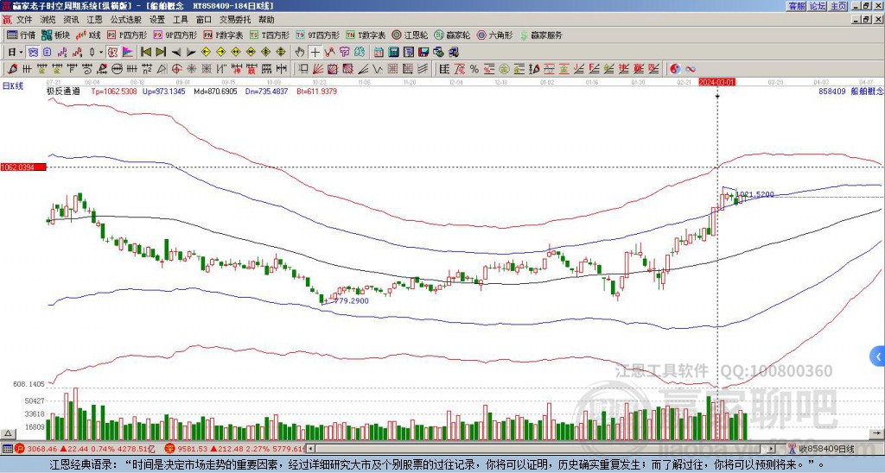This screenshot has height=473, width=885.
Task: Step chart right with black arrow
Action: [x=191, y=53]
